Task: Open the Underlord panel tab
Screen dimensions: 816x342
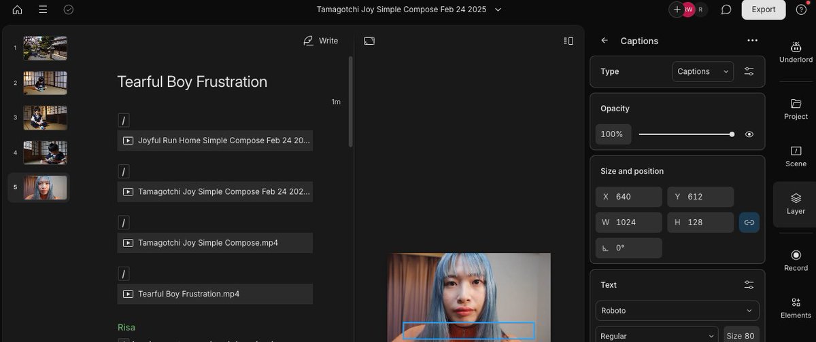Action: [x=796, y=52]
